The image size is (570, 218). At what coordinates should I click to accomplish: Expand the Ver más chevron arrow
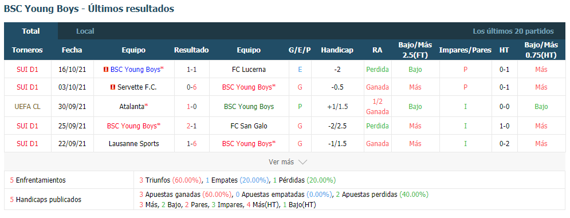pyautogui.click(x=302, y=162)
